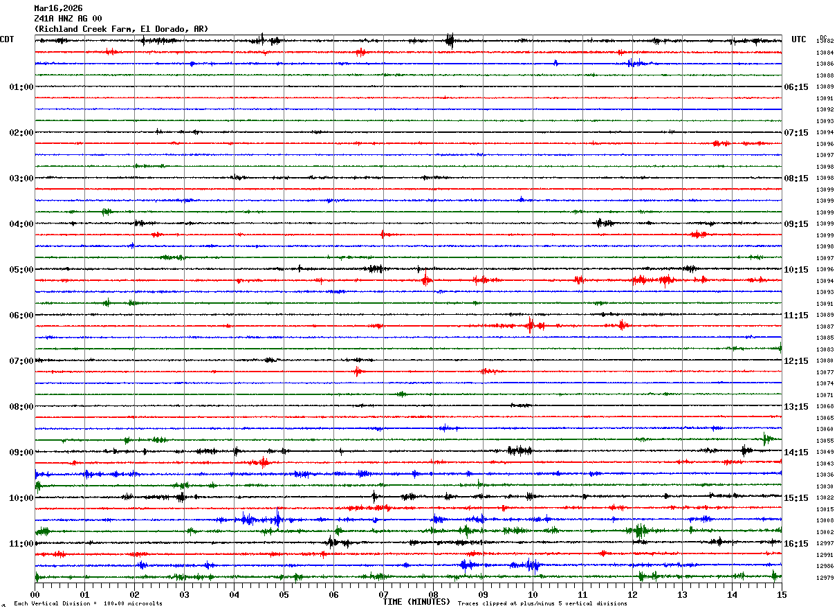Screen dimensions: 837x613
Task: Select the 03:00 CDT row label
Action: coord(21,179)
